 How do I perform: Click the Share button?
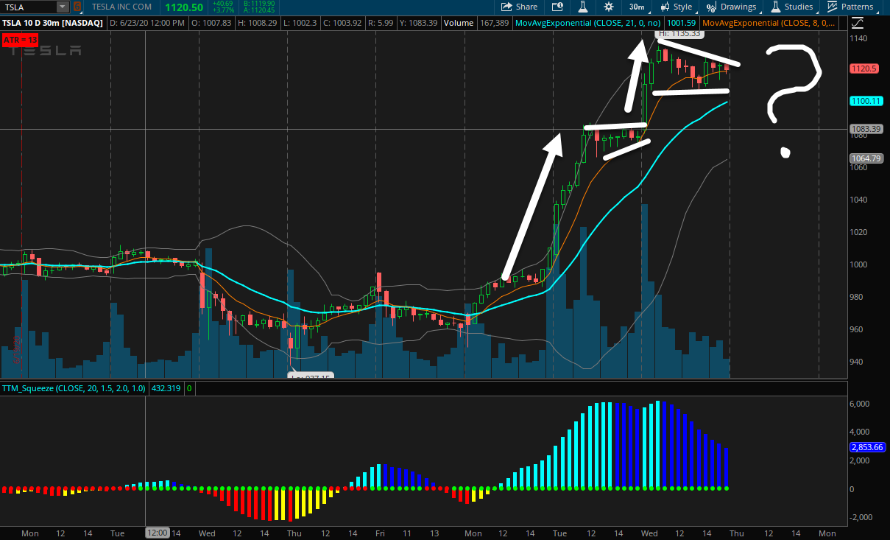[x=519, y=7]
